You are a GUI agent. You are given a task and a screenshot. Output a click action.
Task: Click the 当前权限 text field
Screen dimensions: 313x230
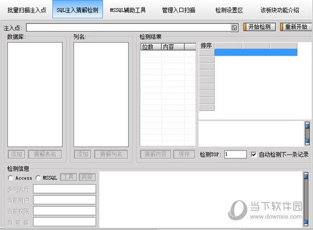[64, 211]
